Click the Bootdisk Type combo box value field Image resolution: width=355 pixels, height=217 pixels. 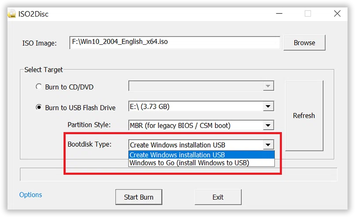(196, 145)
